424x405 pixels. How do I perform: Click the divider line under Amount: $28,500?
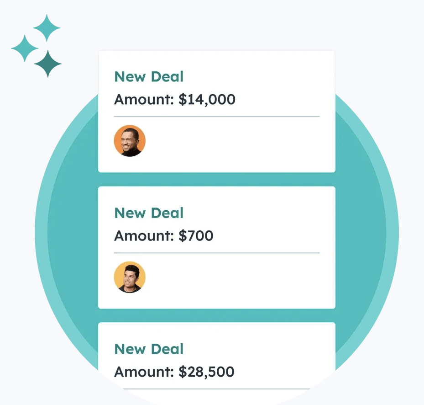[x=217, y=389]
